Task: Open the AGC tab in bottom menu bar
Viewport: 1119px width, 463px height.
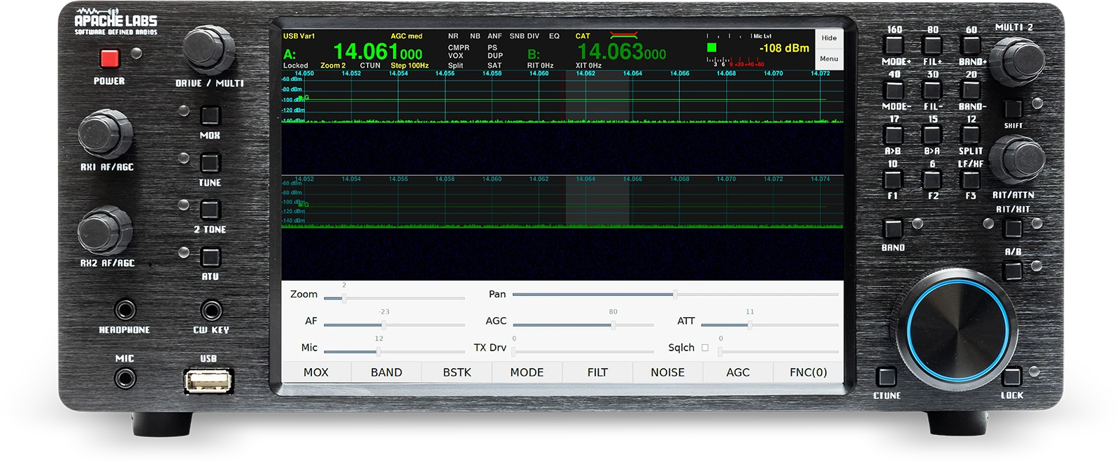Action: [738, 372]
